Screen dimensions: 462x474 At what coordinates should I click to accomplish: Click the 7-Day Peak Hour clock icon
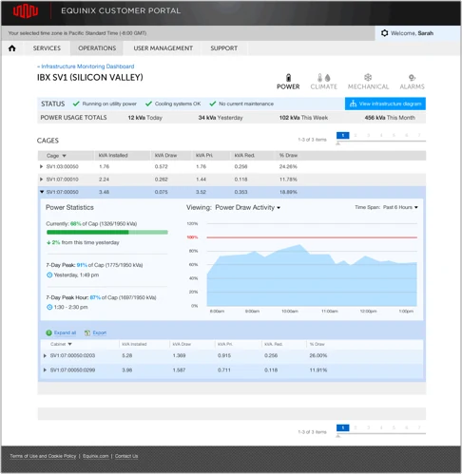click(x=49, y=307)
